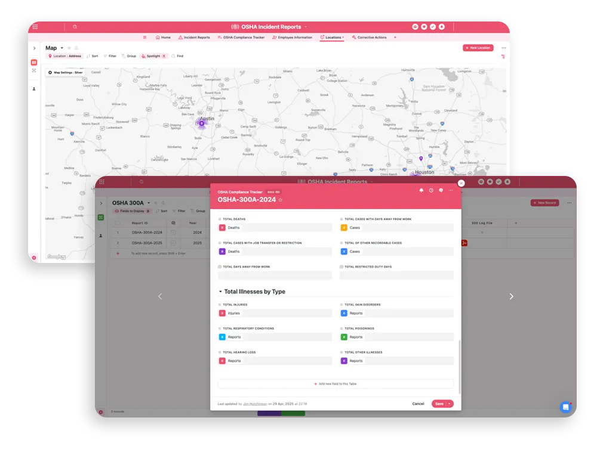This screenshot has width=597, height=464.
Task: Open the Home tab
Action: tap(163, 37)
